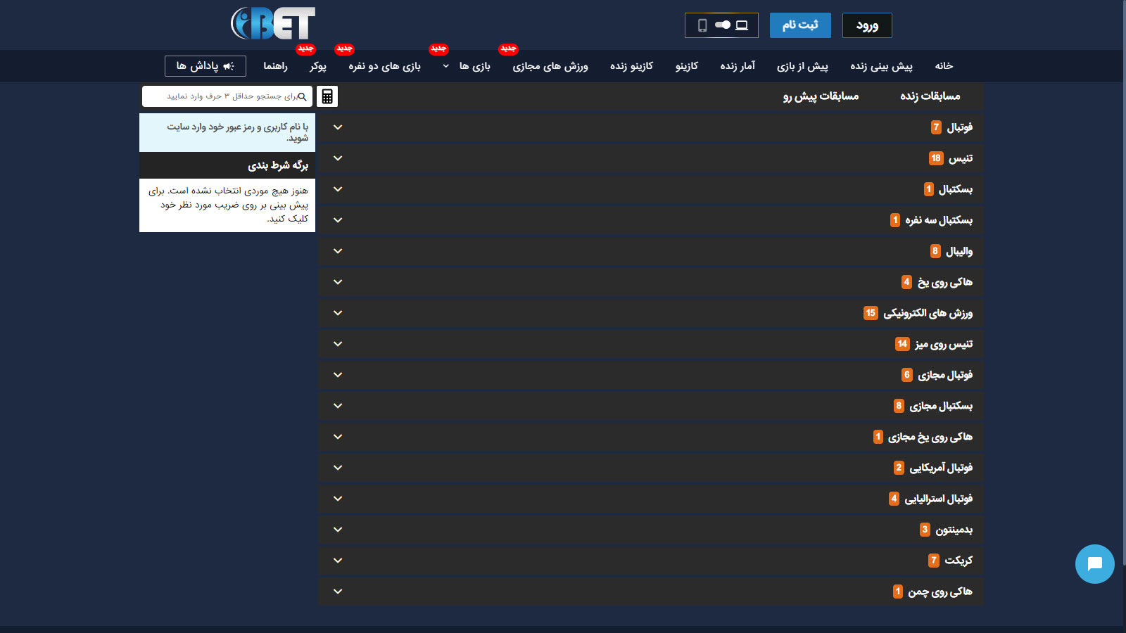Click the search magnifier icon
Viewport: 1126px width, 633px height.
tap(303, 96)
